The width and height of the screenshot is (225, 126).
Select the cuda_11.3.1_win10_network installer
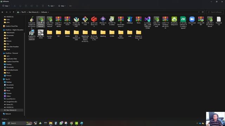(156, 22)
